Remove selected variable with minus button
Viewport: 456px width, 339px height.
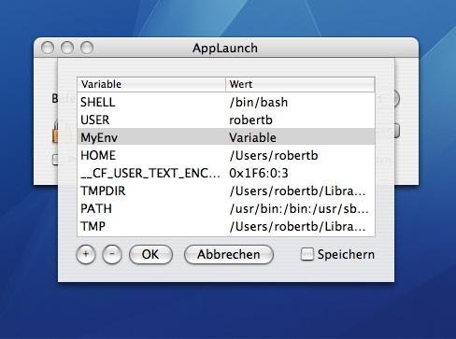pyautogui.click(x=112, y=254)
